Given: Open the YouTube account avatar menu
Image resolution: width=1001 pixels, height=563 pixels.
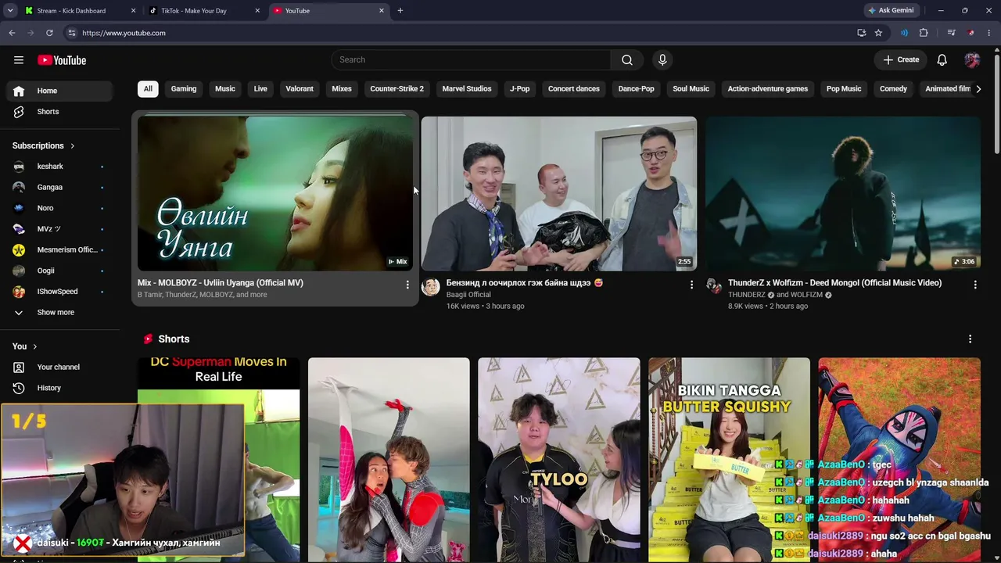Looking at the screenshot, I should [x=972, y=60].
